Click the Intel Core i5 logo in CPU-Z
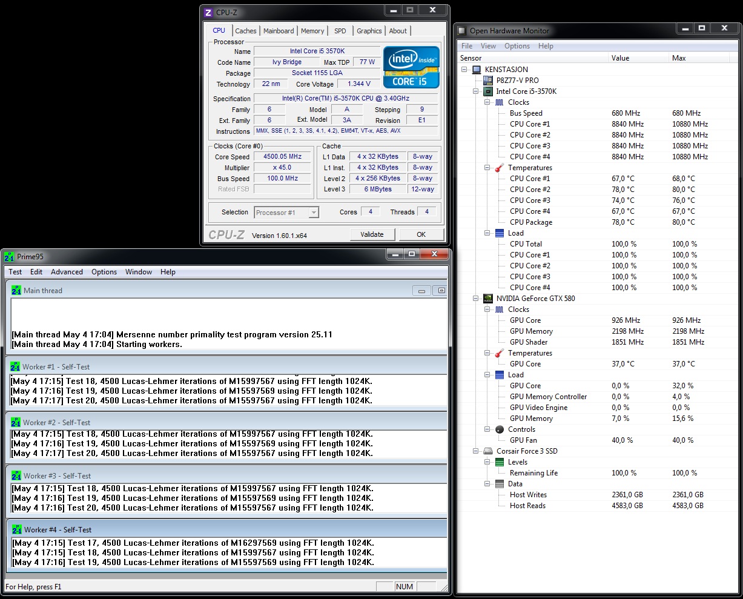Viewport: 743px width, 599px height. click(x=411, y=67)
